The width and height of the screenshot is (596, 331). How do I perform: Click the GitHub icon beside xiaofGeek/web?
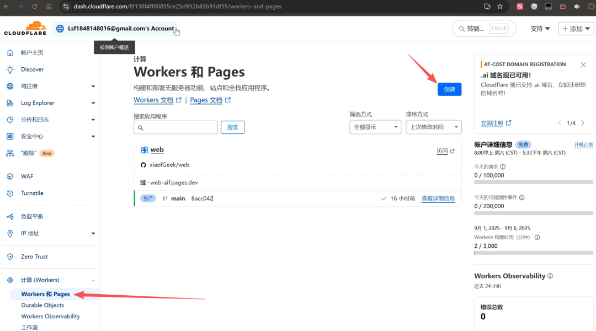pos(143,165)
